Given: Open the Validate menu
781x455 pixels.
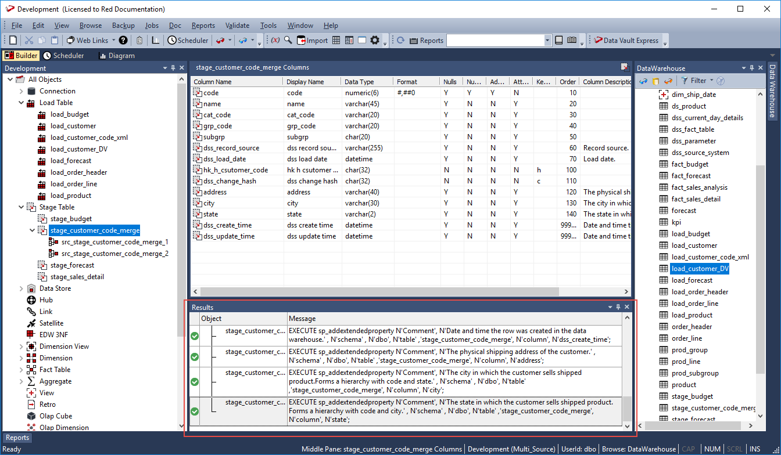Looking at the screenshot, I should pyautogui.click(x=237, y=26).
